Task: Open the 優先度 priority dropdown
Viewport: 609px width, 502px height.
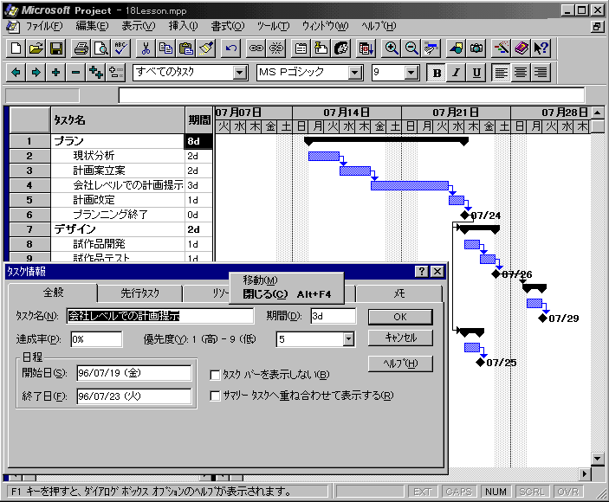Action: [x=348, y=339]
